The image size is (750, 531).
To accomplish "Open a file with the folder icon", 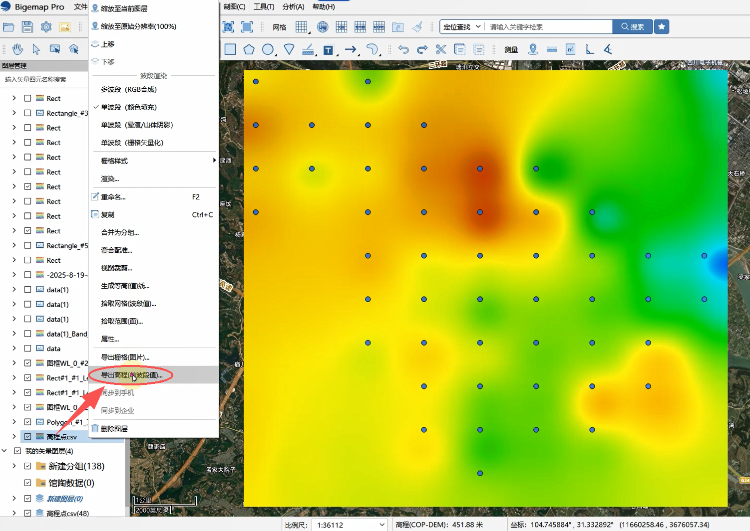I will coord(8,27).
